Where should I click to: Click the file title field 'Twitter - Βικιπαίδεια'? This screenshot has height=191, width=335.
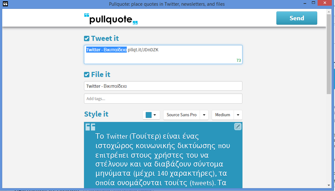(163, 86)
